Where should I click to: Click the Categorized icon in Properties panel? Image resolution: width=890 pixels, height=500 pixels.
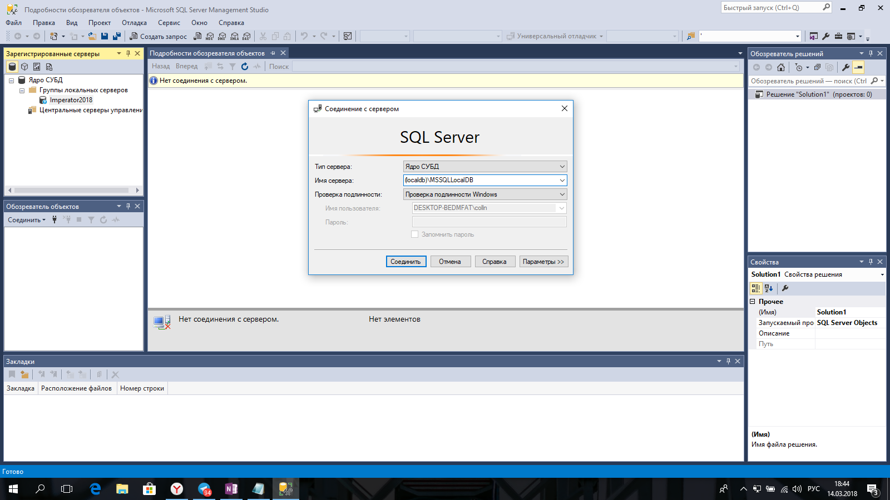(x=756, y=288)
